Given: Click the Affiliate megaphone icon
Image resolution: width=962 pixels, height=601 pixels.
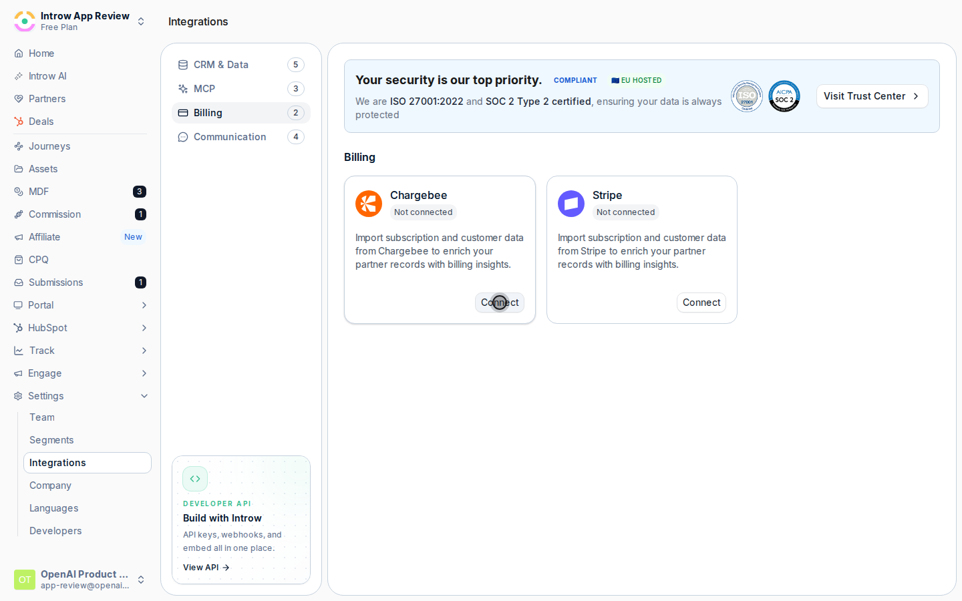Looking at the screenshot, I should (19, 237).
